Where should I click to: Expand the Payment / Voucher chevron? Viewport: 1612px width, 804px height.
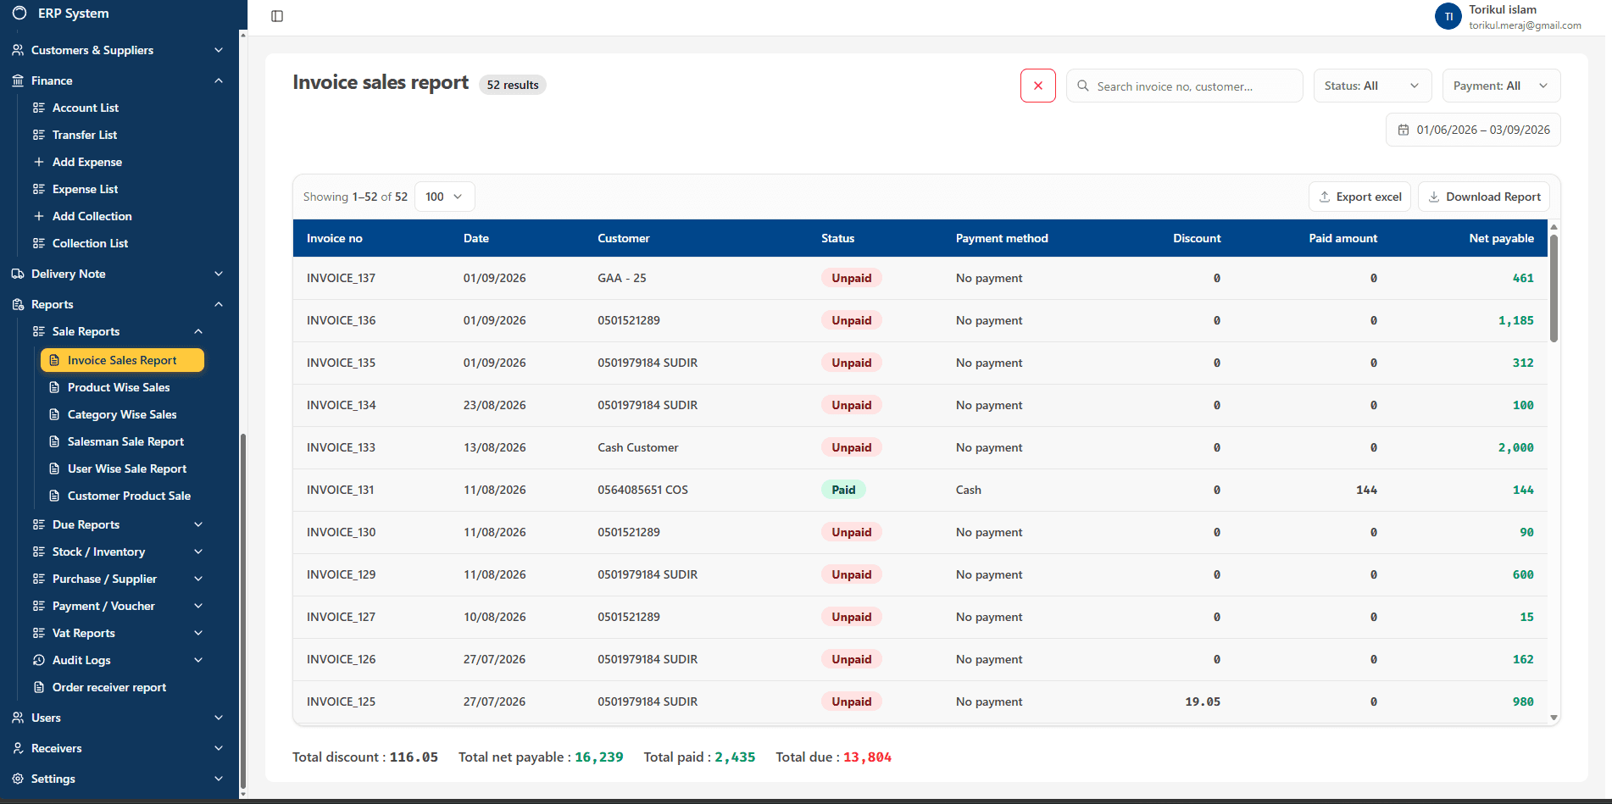click(x=198, y=606)
